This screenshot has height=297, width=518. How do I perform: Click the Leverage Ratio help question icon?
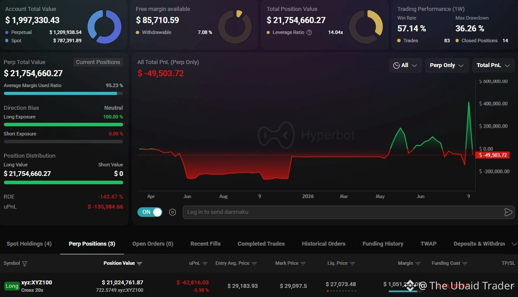[309, 32]
